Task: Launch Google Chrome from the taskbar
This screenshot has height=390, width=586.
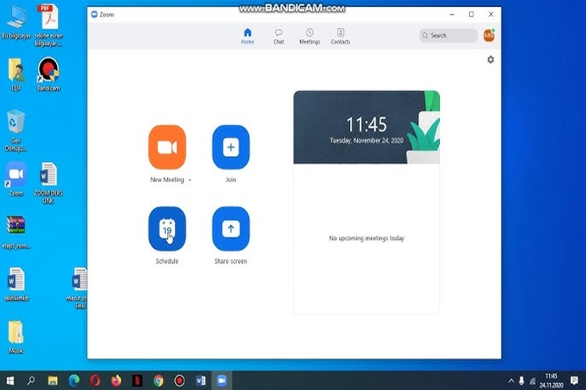Action: (x=159, y=381)
